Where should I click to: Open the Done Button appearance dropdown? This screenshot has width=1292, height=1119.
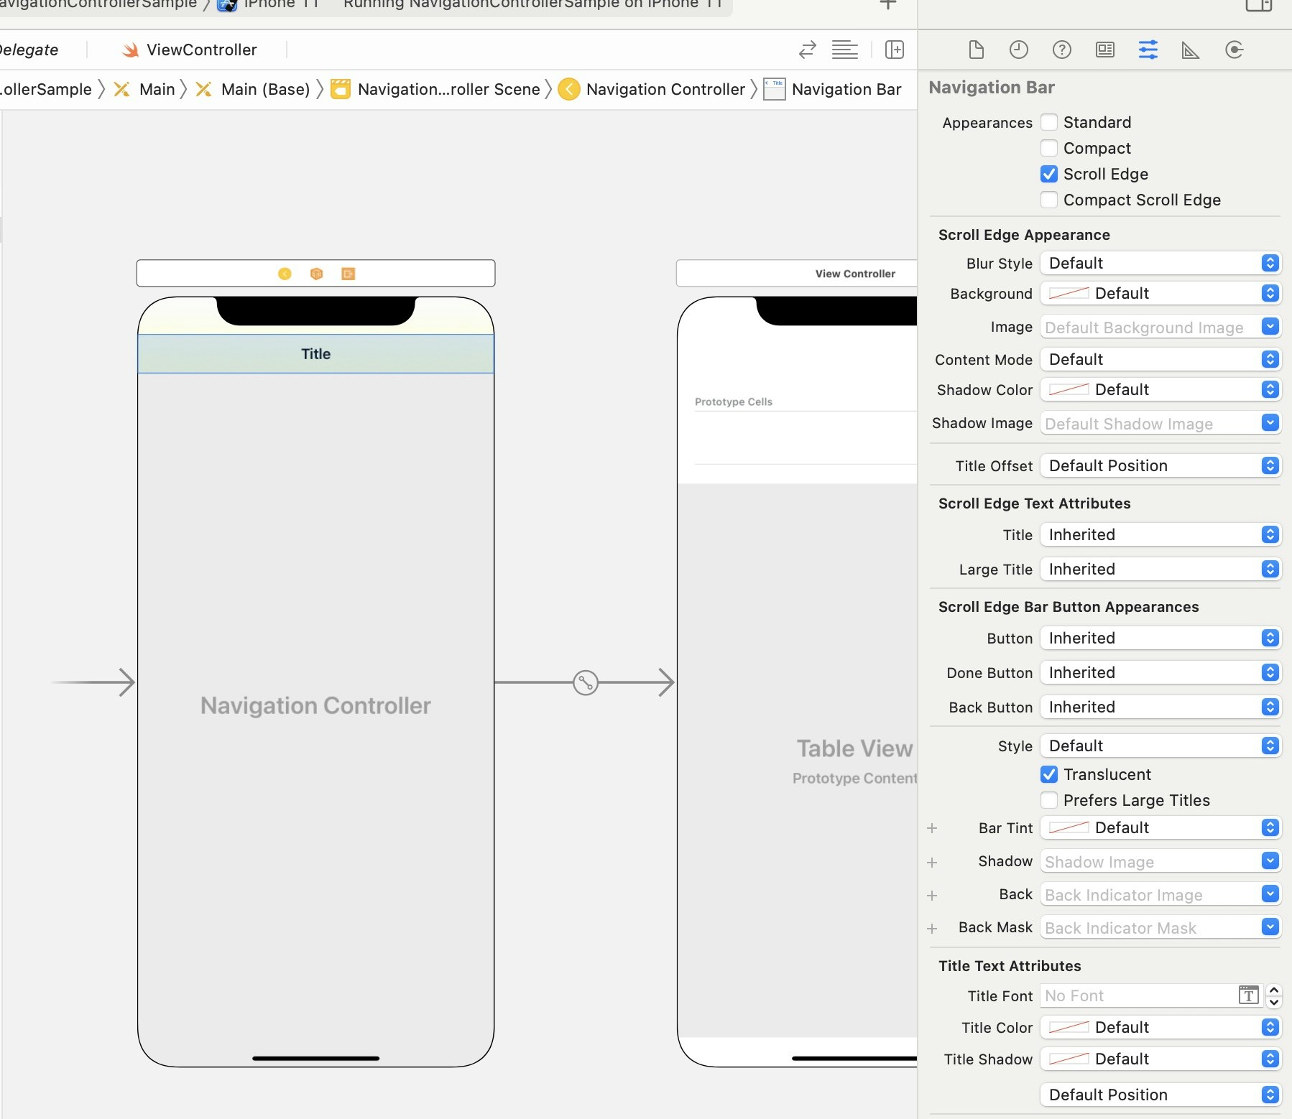coord(1161,672)
